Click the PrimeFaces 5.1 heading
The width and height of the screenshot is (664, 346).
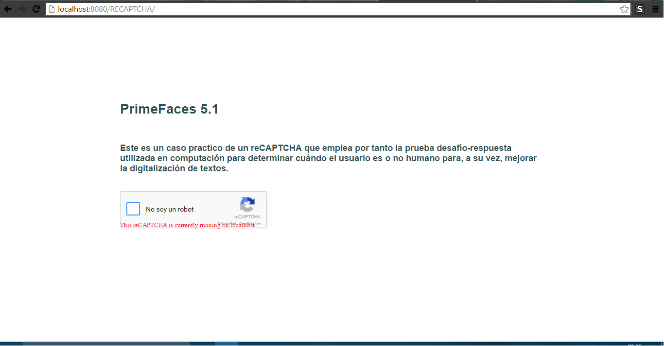click(169, 109)
